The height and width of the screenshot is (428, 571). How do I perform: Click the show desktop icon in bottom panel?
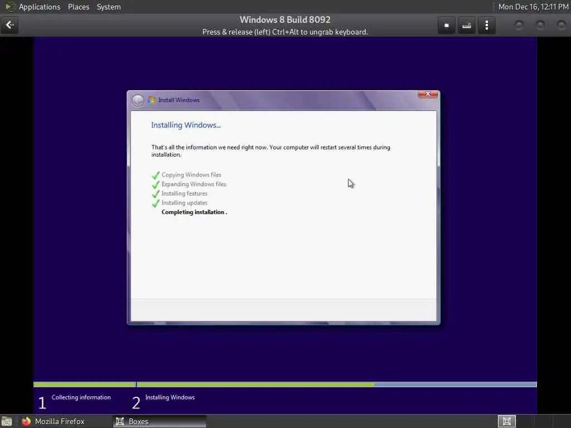[7, 422]
